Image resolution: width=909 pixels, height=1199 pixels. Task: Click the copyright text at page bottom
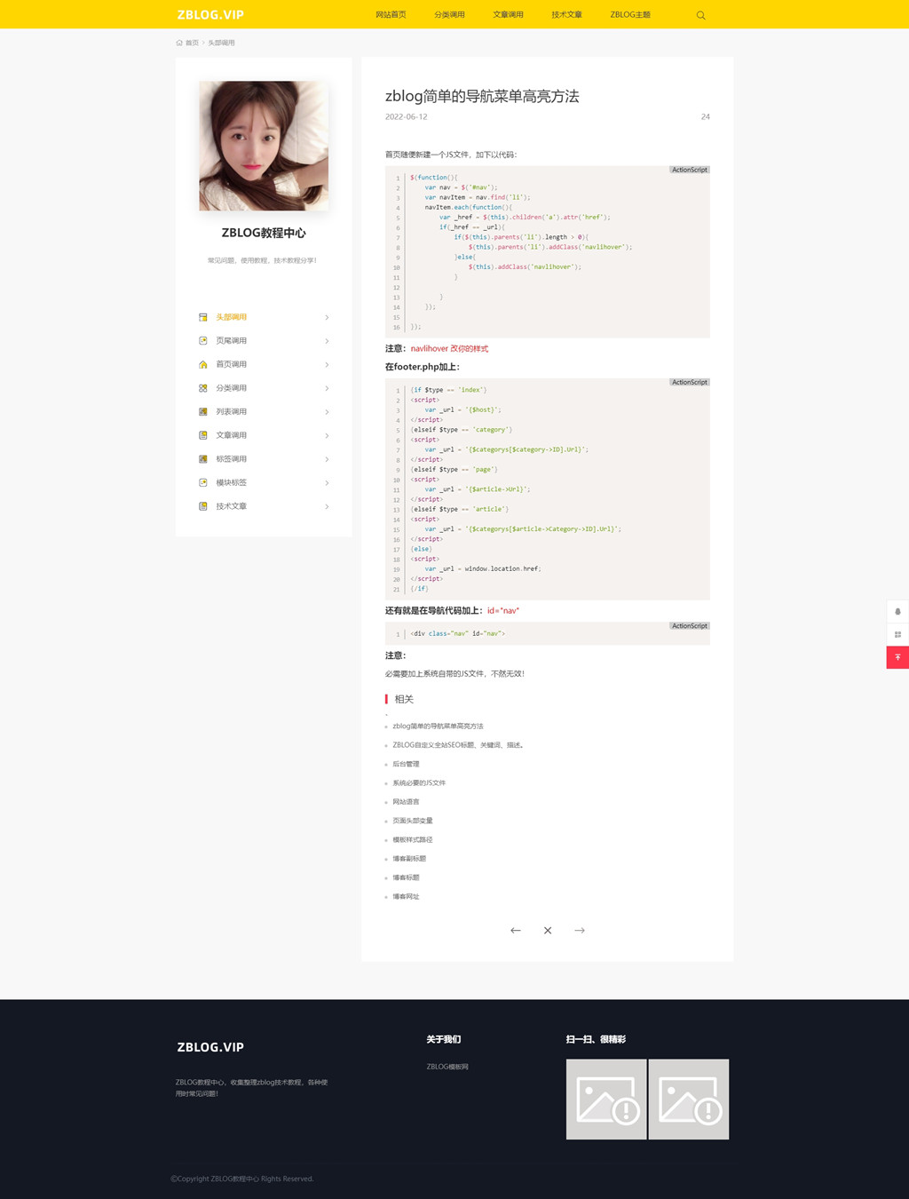tap(242, 1179)
